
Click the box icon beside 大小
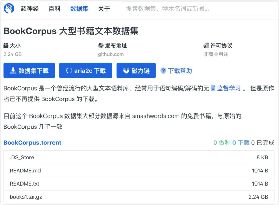pos(6,46)
